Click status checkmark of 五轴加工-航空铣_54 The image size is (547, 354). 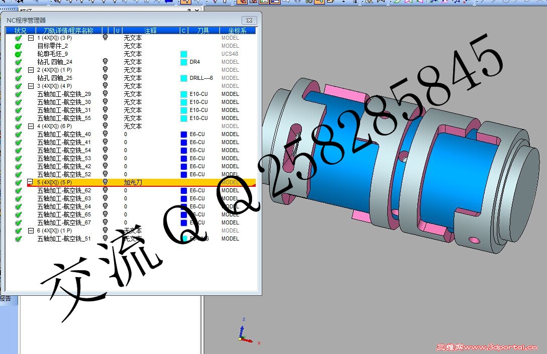[18, 150]
